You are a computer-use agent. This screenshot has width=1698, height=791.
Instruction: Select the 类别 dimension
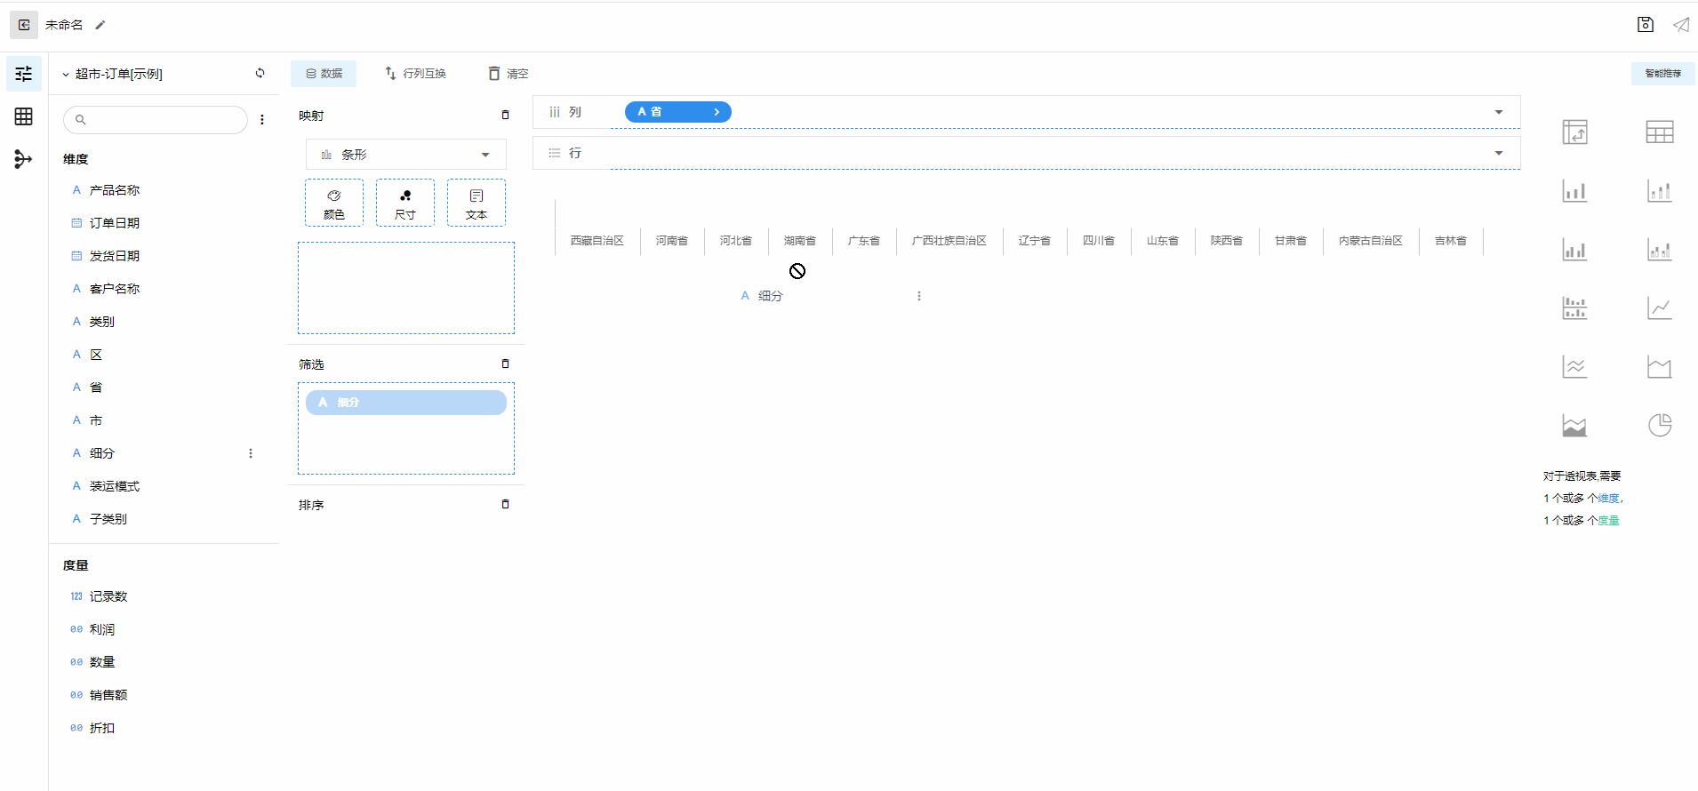pyautogui.click(x=102, y=322)
